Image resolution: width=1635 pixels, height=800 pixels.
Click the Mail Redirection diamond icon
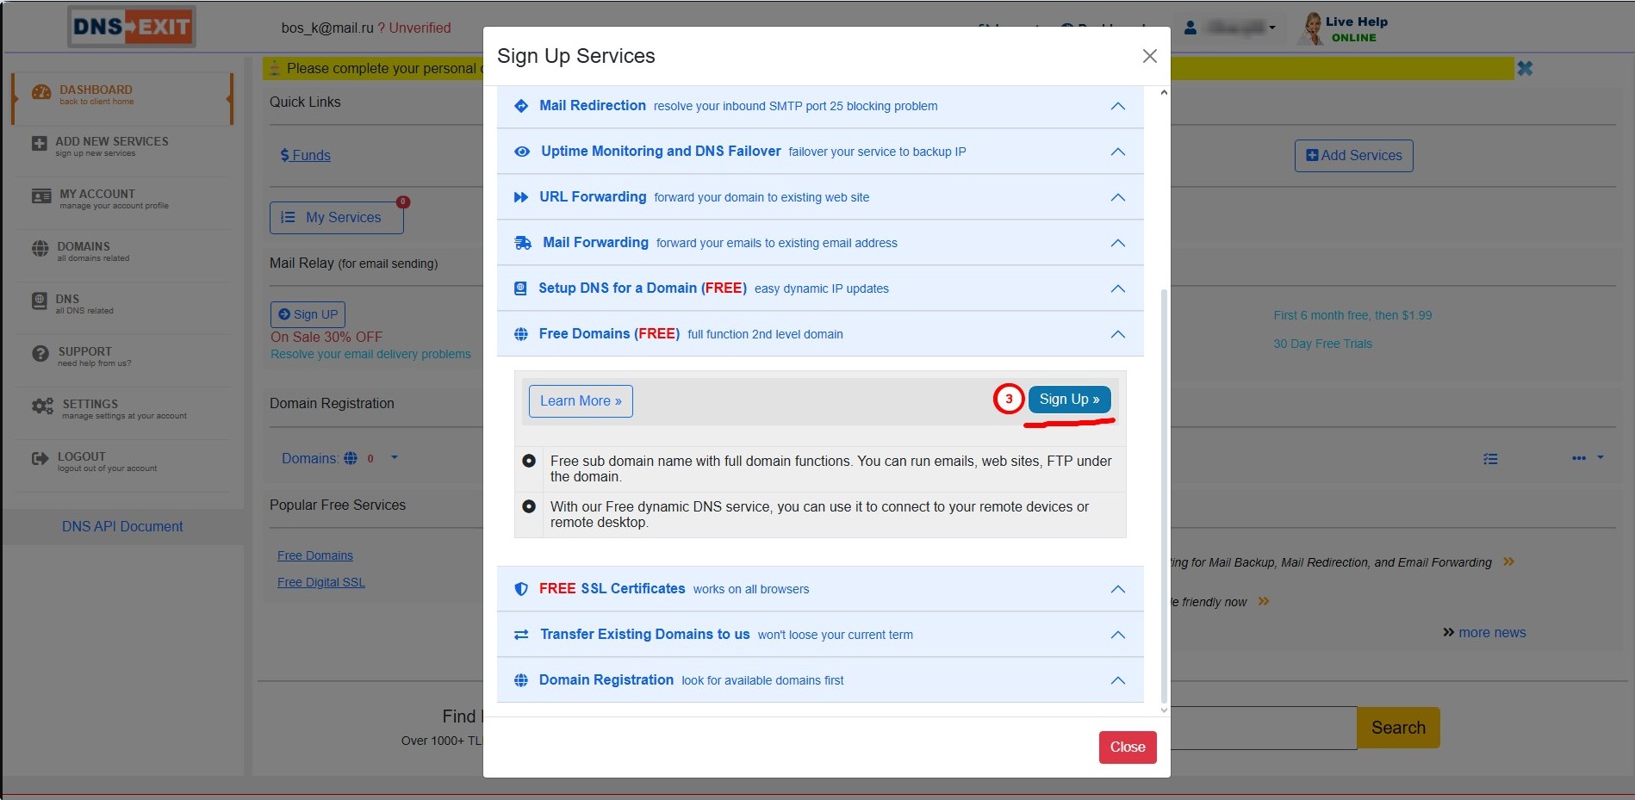click(521, 106)
